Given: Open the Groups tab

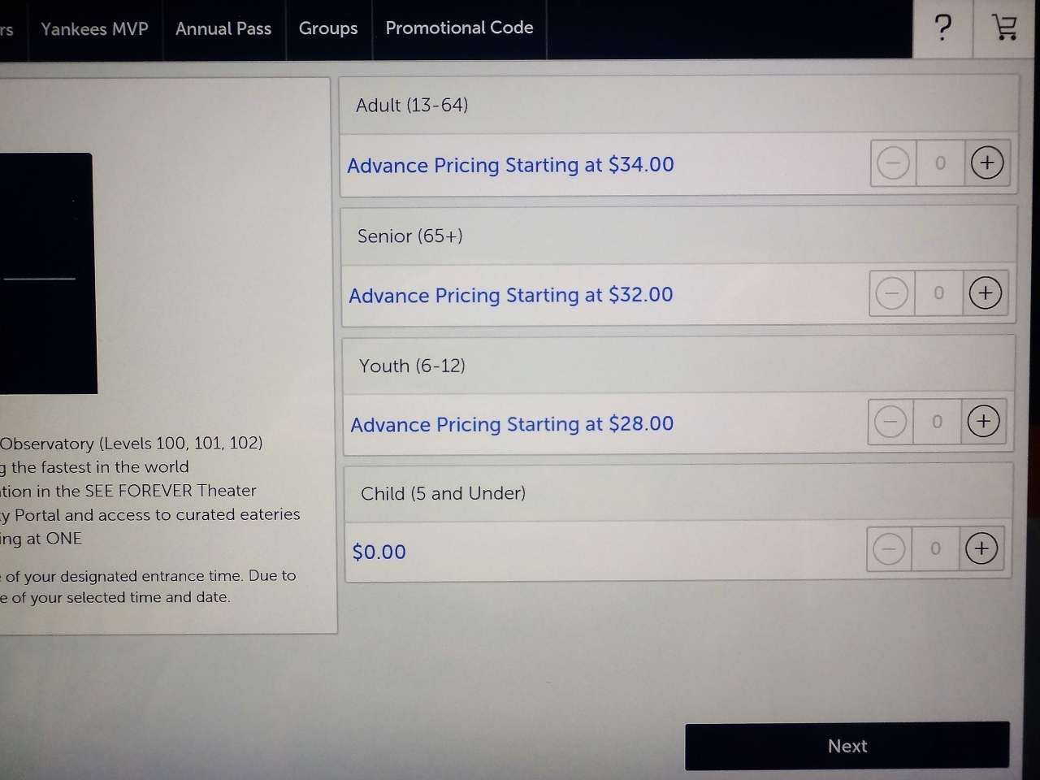Looking at the screenshot, I should coord(328,28).
